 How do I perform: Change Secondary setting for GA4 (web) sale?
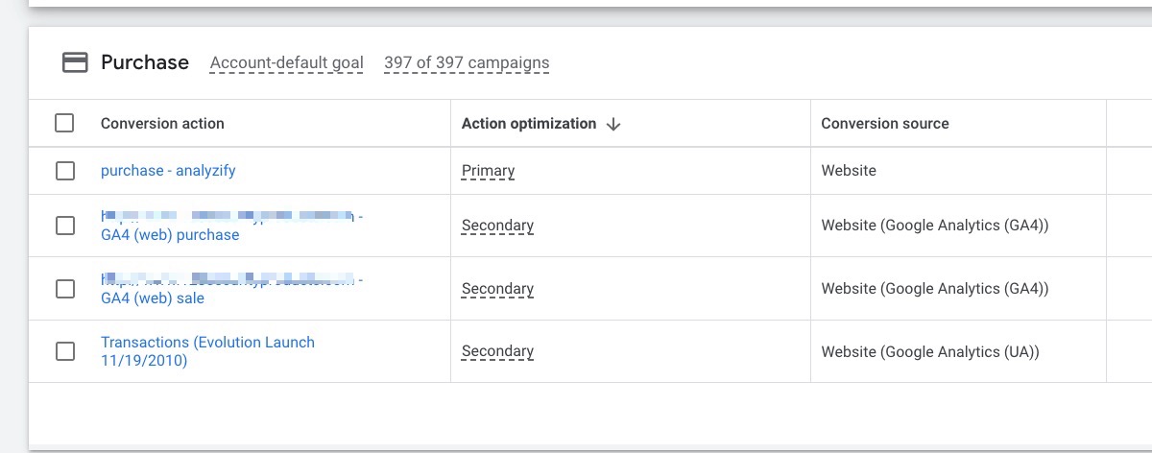497,289
